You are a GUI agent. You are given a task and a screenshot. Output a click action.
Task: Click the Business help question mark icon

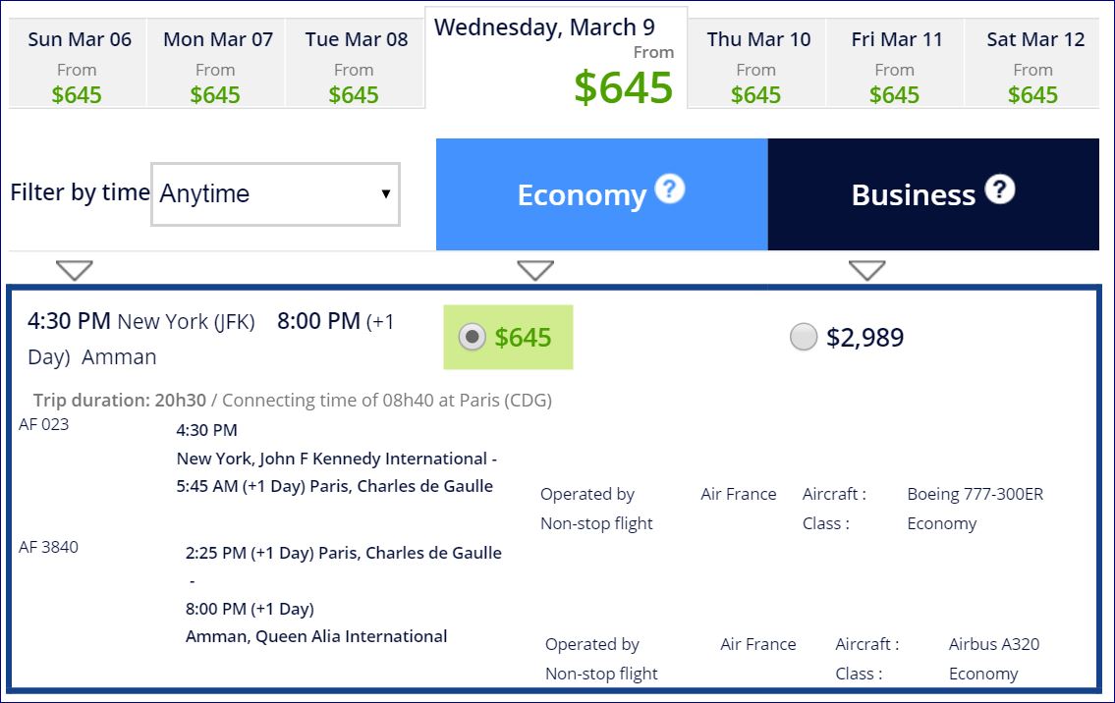coord(999,189)
